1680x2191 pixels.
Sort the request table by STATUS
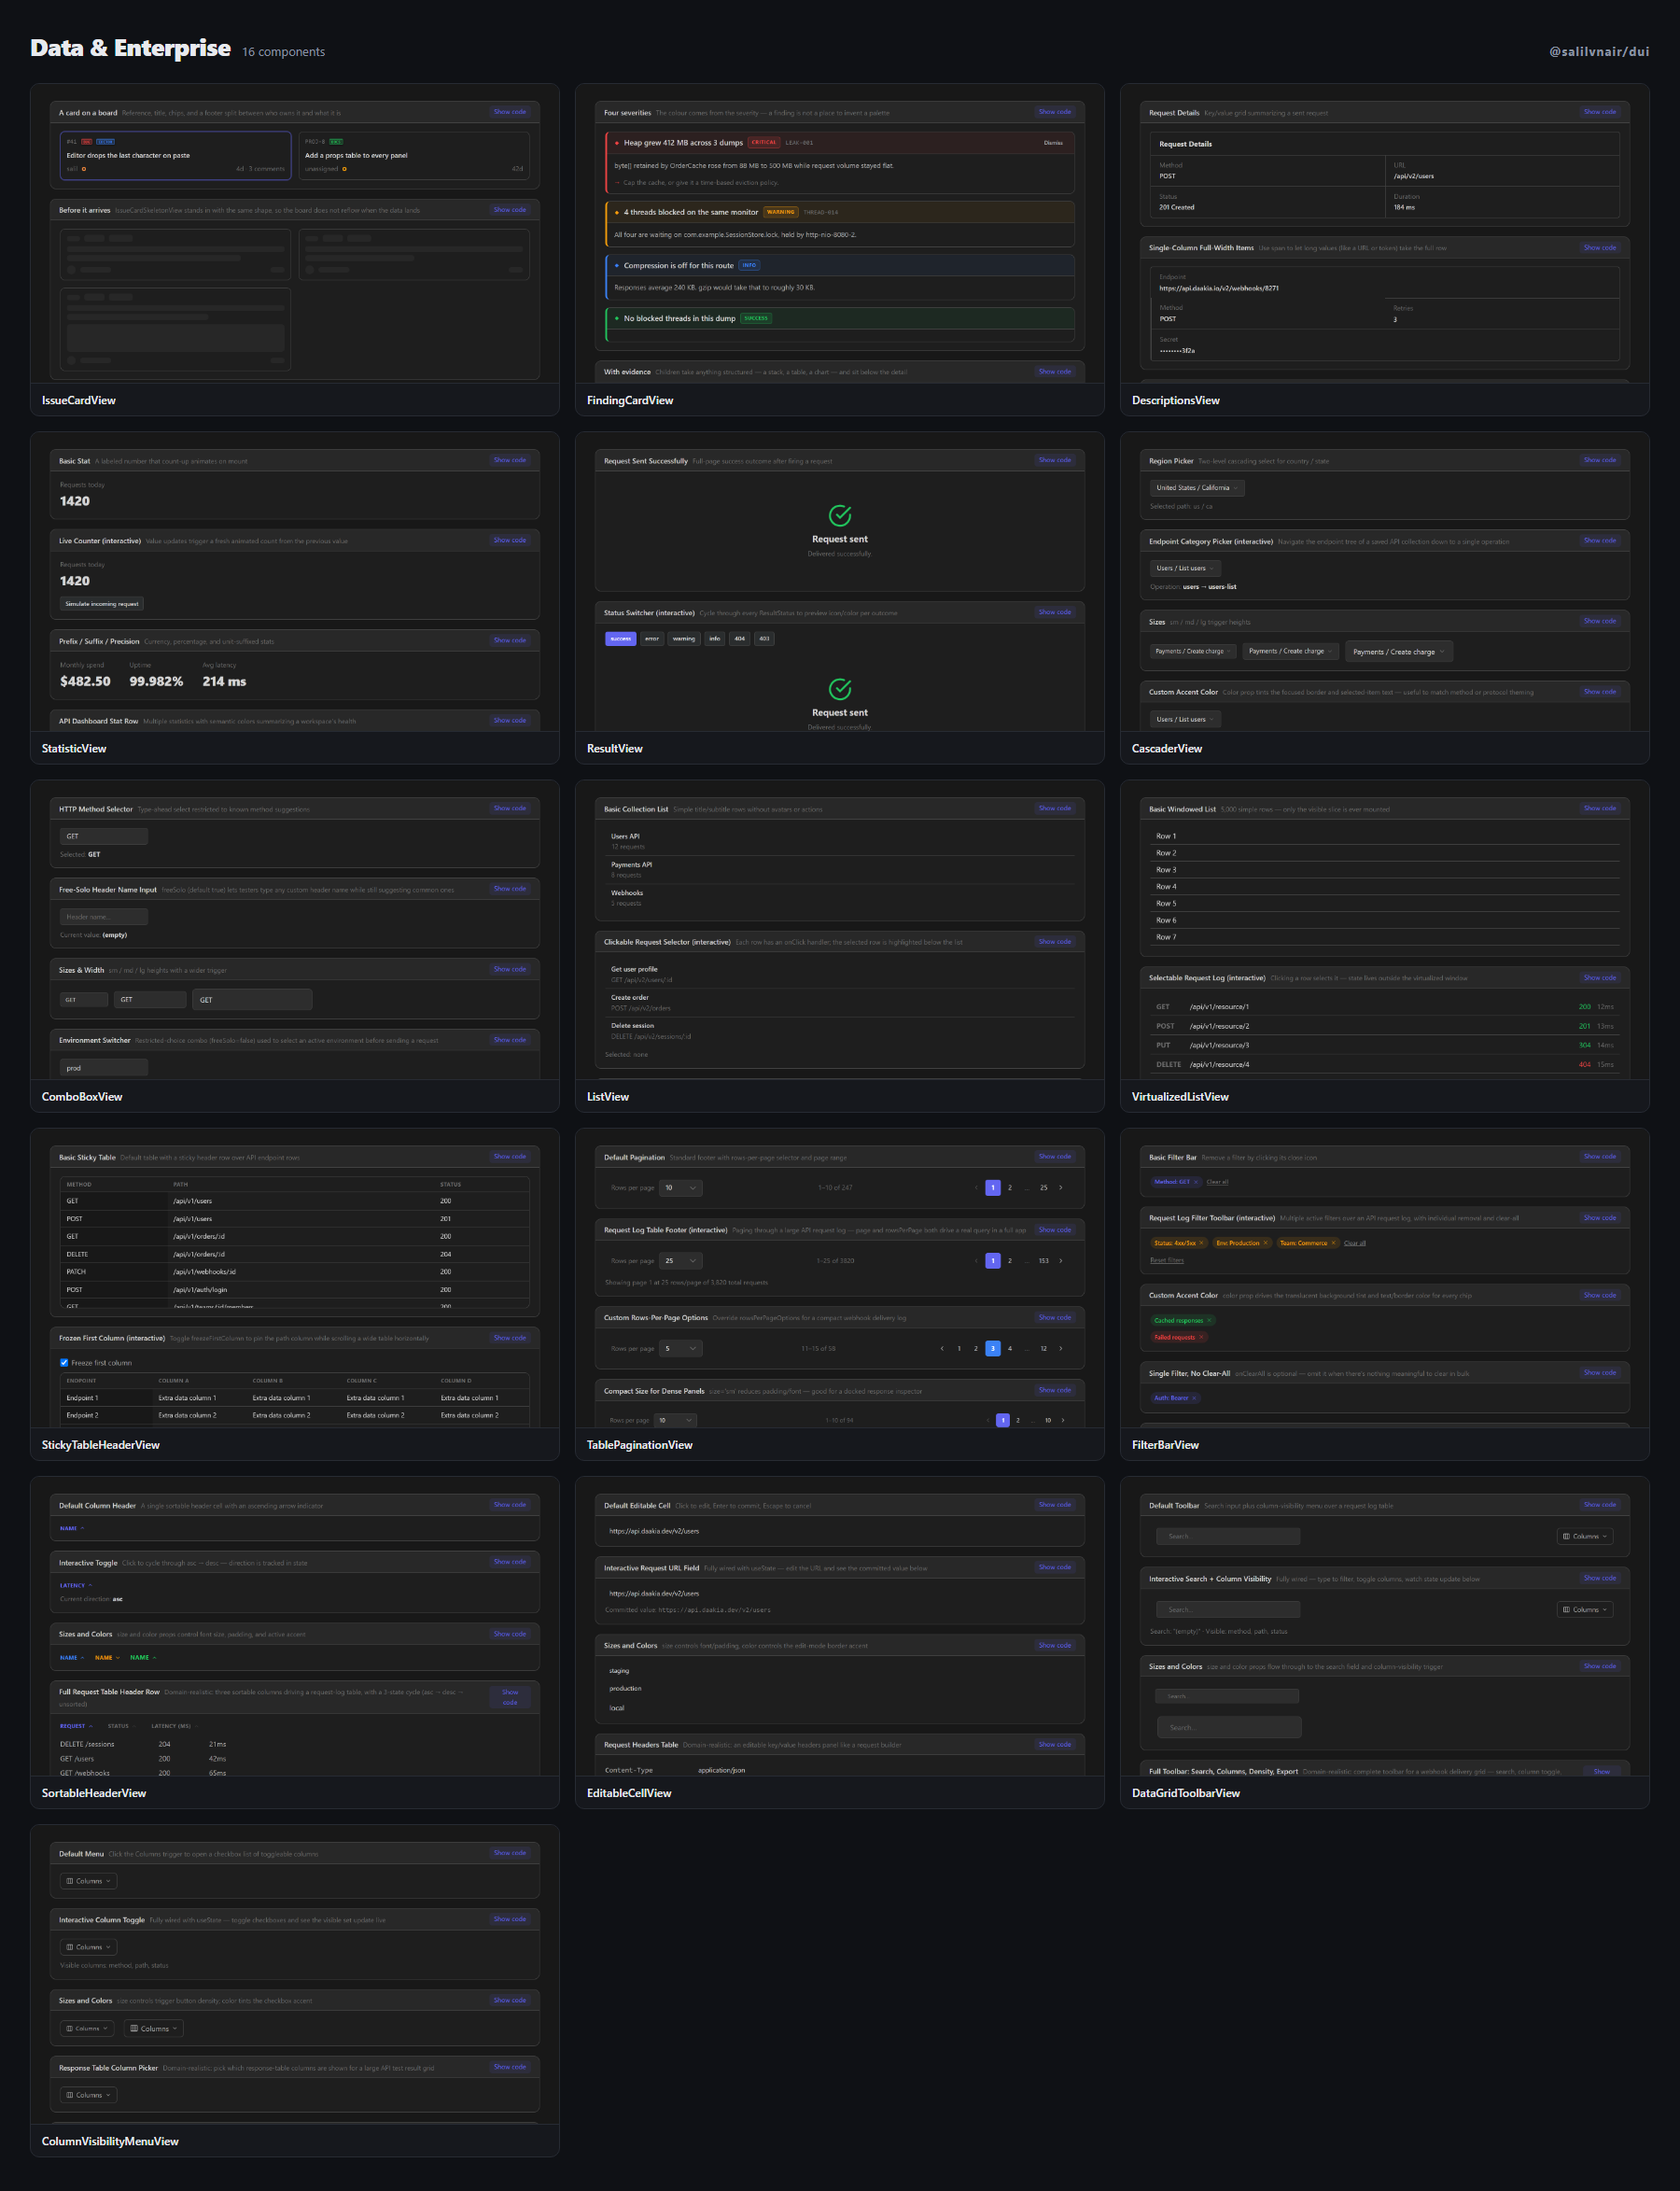pyautogui.click(x=122, y=1726)
